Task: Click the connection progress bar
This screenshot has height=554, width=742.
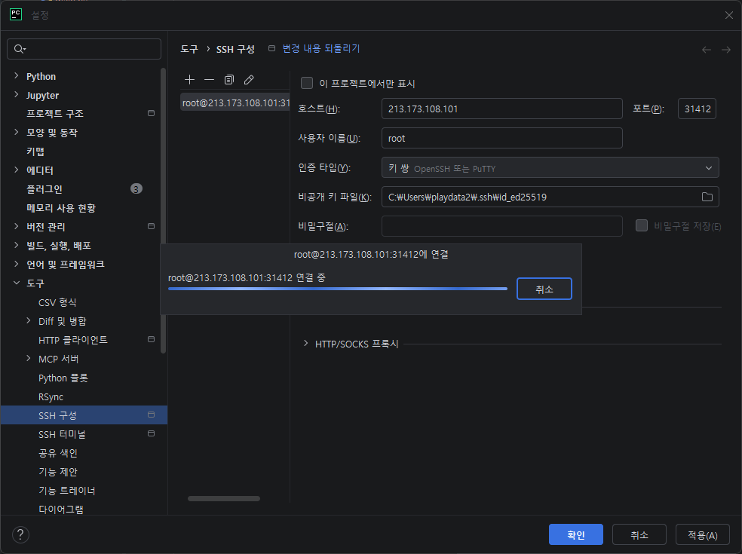Action: [337, 289]
